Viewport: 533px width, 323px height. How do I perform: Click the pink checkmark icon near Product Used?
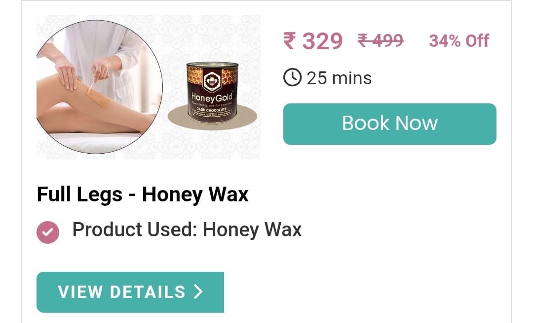48,232
